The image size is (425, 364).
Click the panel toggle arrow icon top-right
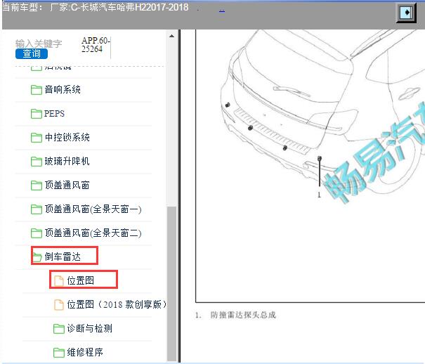[406, 12]
